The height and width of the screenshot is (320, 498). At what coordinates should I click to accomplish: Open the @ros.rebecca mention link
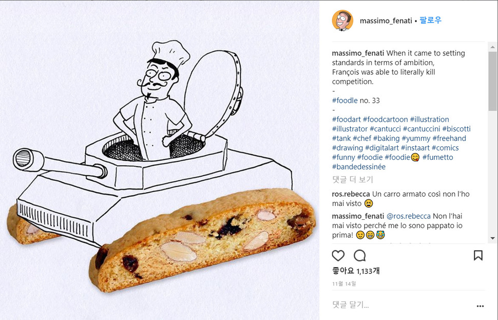tap(409, 216)
